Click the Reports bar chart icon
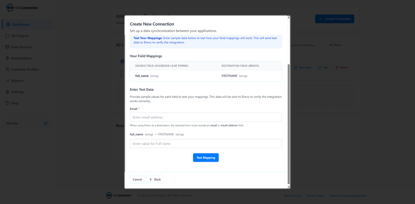Screen dimensions: 415x204 (7, 81)
